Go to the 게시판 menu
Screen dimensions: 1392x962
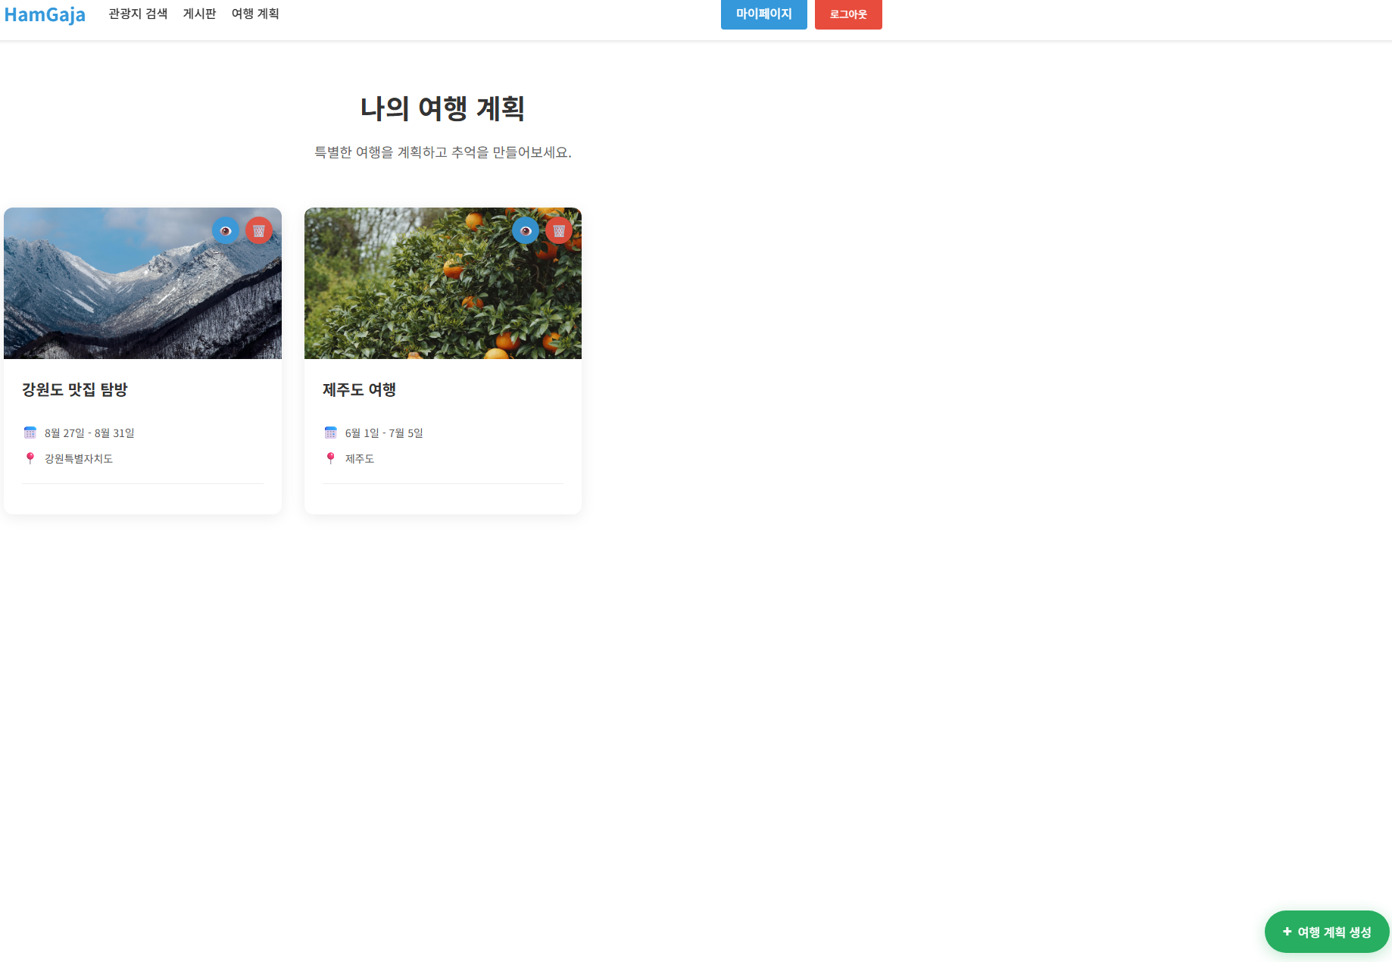[199, 14]
